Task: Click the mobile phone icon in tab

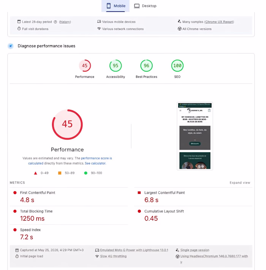Action: point(109,6)
